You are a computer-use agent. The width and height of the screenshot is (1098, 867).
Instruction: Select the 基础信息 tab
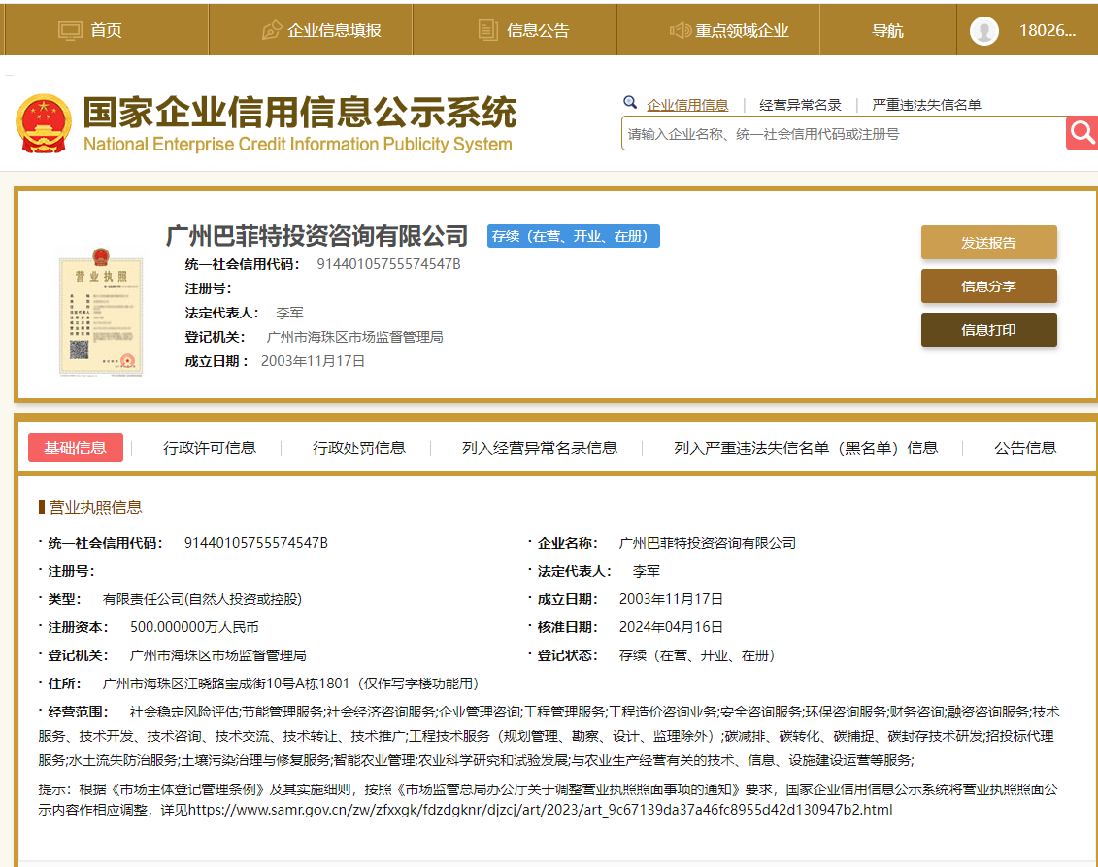coord(77,448)
